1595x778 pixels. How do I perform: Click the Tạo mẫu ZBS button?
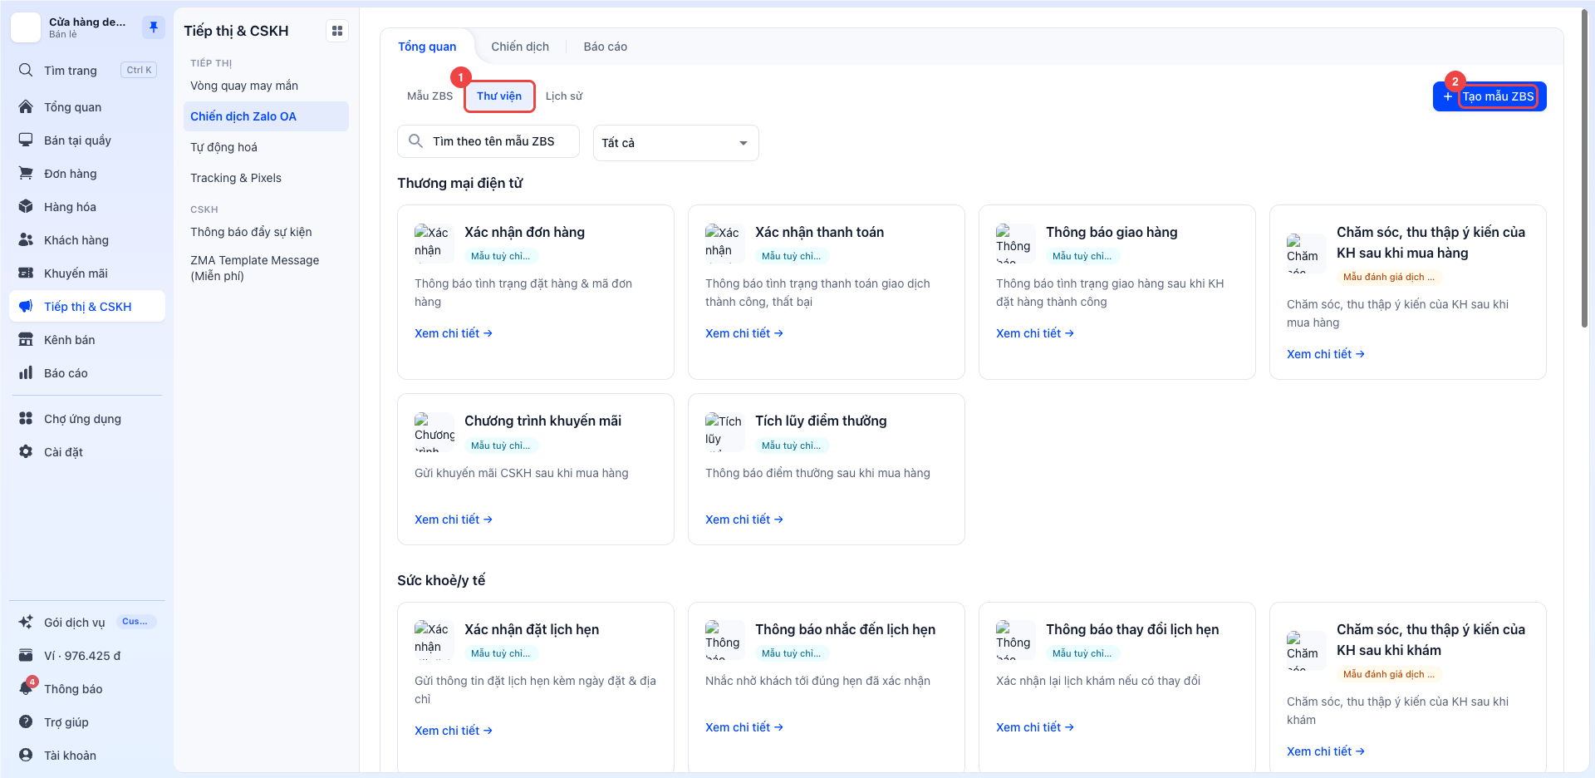[x=1489, y=96]
